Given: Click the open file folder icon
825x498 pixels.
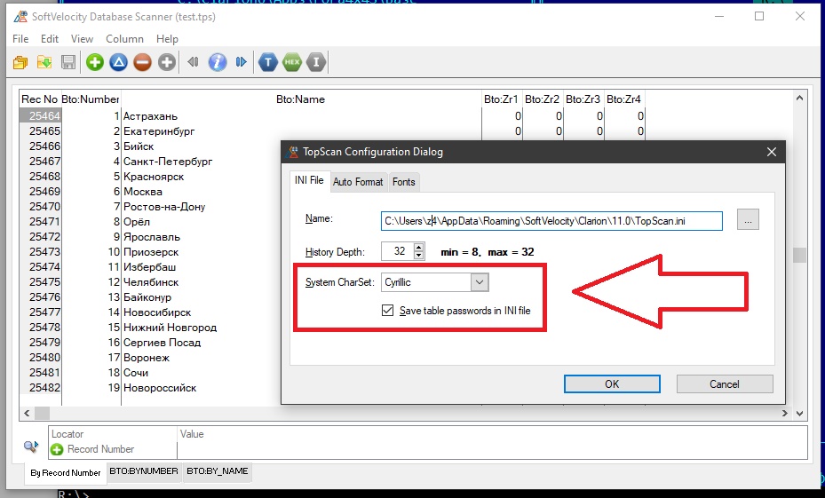Looking at the screenshot, I should click(x=20, y=62).
